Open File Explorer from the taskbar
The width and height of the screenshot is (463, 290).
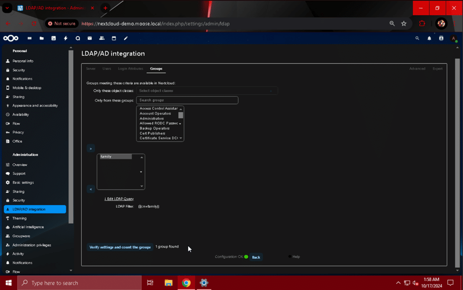coord(168,283)
